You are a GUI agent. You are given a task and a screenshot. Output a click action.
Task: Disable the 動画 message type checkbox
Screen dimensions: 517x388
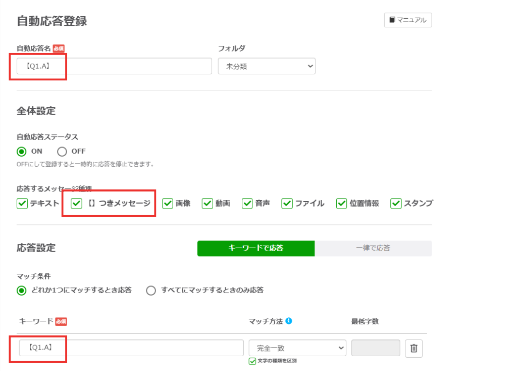[208, 203]
